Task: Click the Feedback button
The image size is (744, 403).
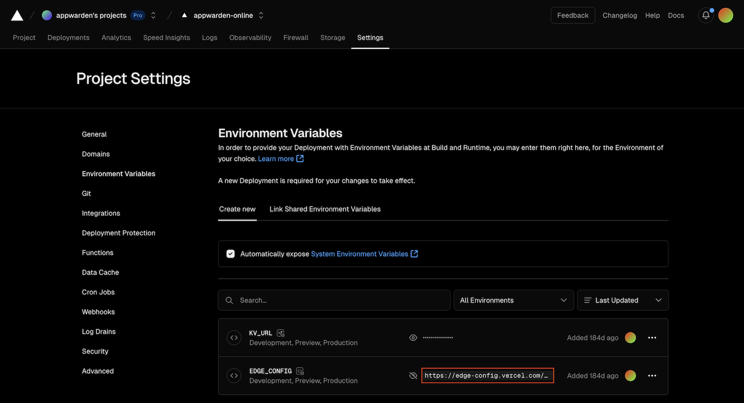Action: click(x=573, y=15)
